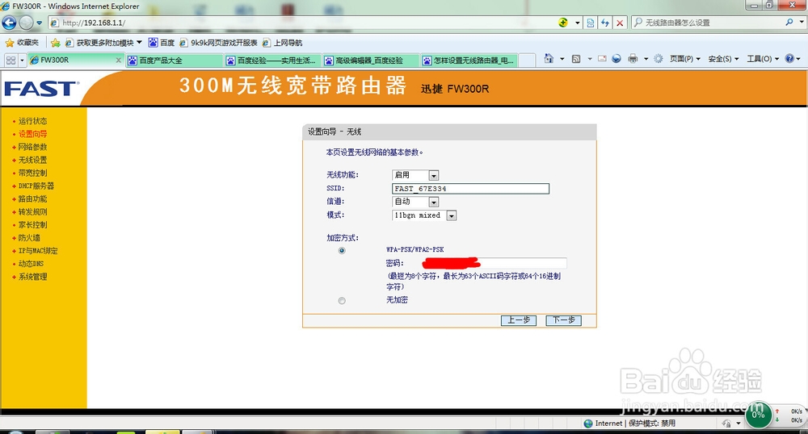The width and height of the screenshot is (808, 434).
Task: Open the 上网导航 favorites bar link
Action: coord(282,43)
